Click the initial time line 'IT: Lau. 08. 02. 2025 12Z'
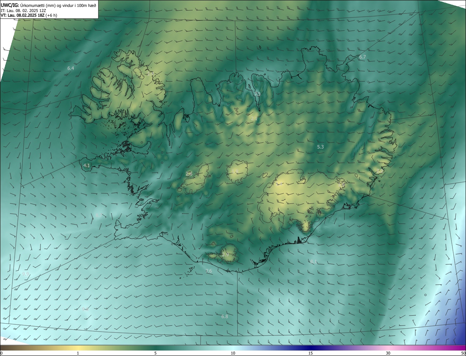 tap(23, 11)
